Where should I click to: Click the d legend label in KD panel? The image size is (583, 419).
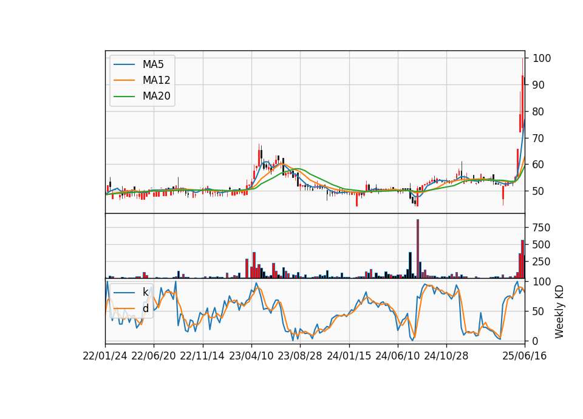coord(145,308)
